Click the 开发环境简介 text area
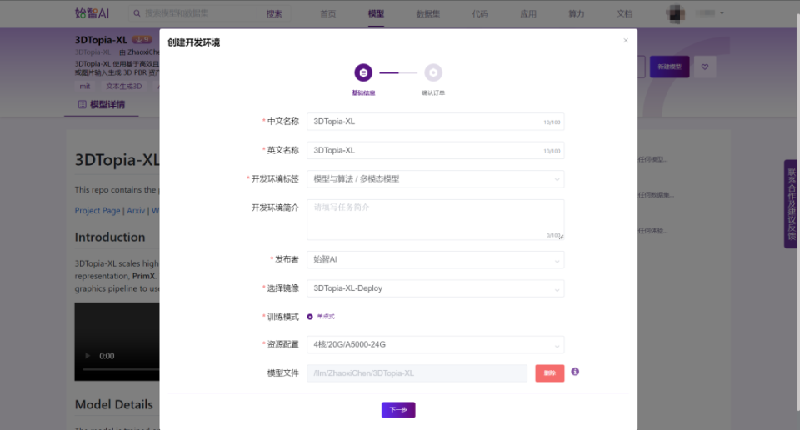This screenshot has height=430, width=800. click(435, 219)
